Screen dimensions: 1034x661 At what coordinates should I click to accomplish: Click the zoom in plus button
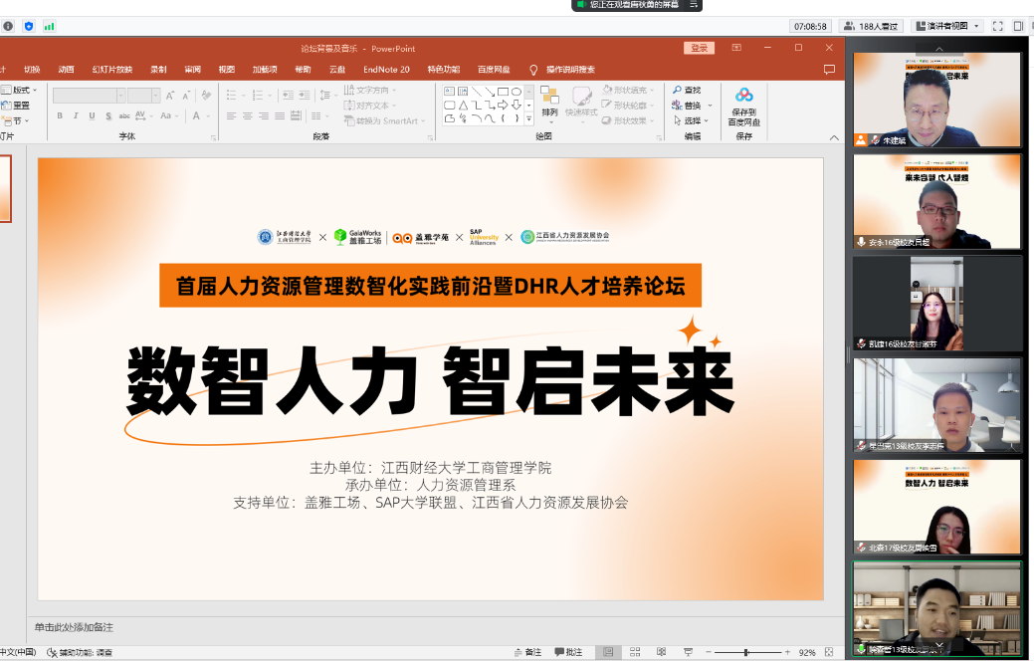787,652
